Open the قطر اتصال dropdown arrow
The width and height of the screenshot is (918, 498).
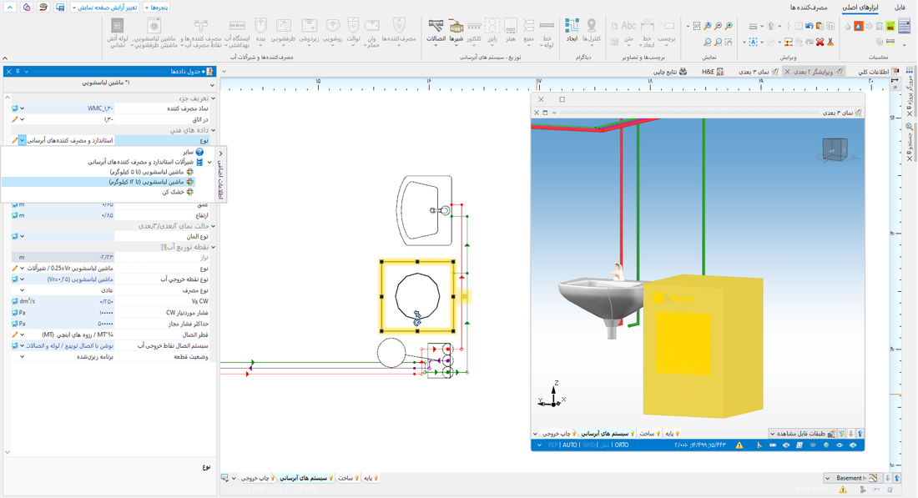[x=23, y=335]
